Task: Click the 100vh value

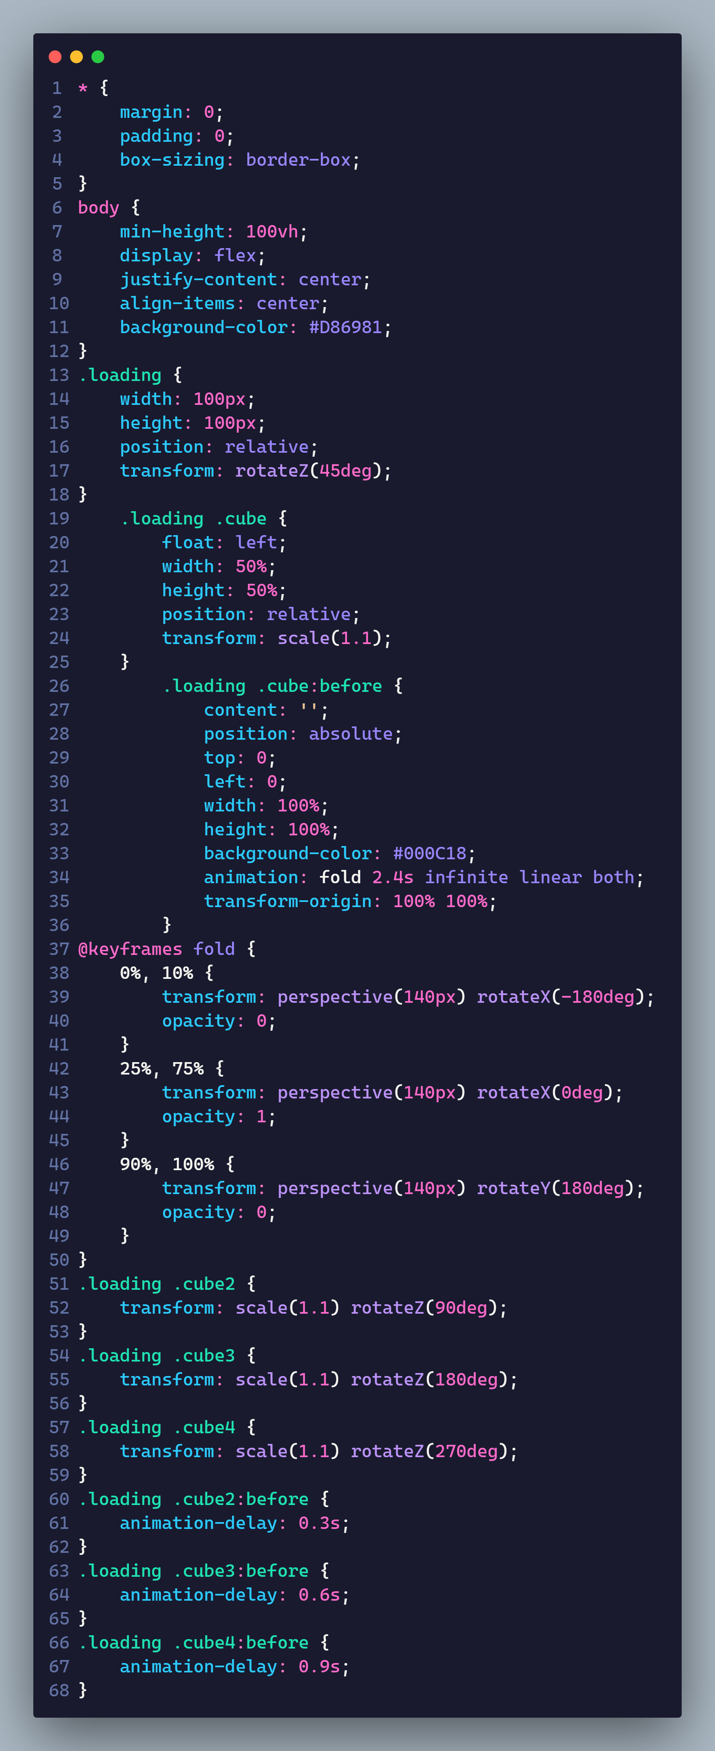Action: tap(272, 231)
